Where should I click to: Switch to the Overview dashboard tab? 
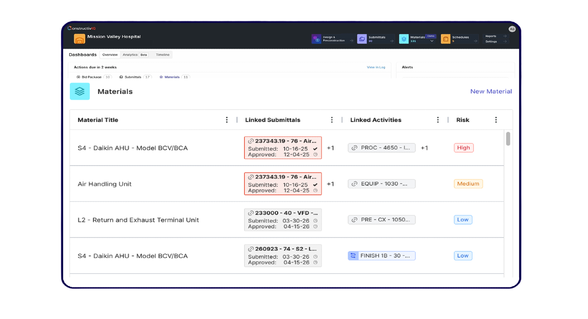pos(110,55)
